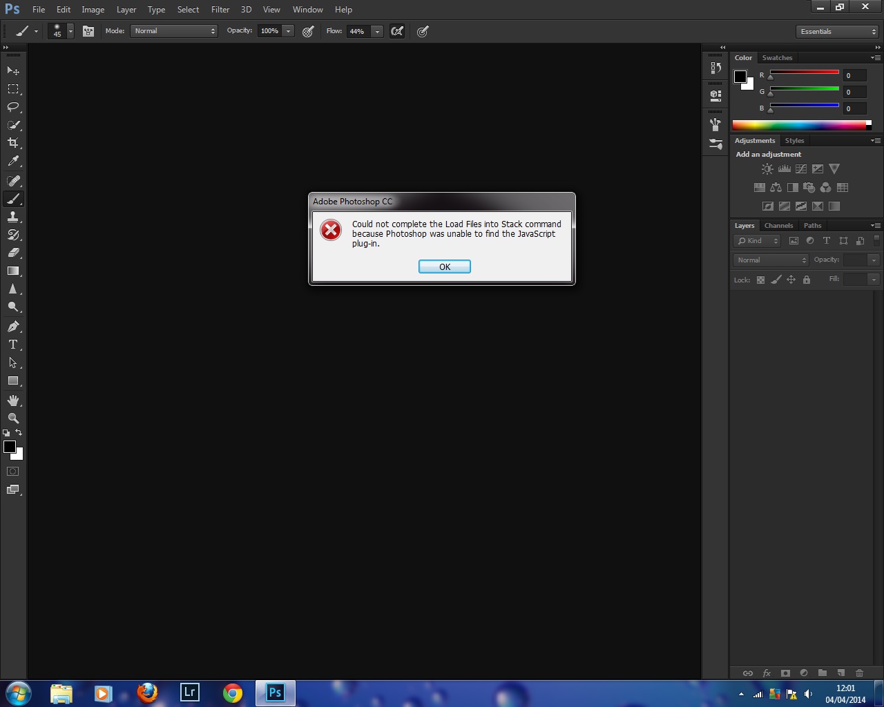
Task: Switch to the Paths tab
Action: (812, 226)
